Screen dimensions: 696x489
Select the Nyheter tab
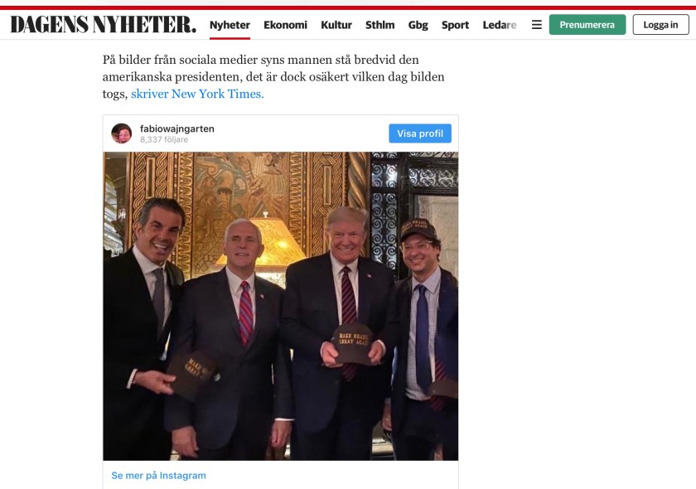point(230,25)
